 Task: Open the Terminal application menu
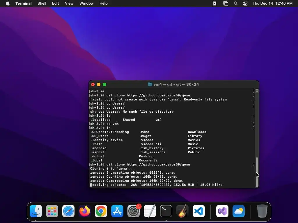tap(24, 3)
